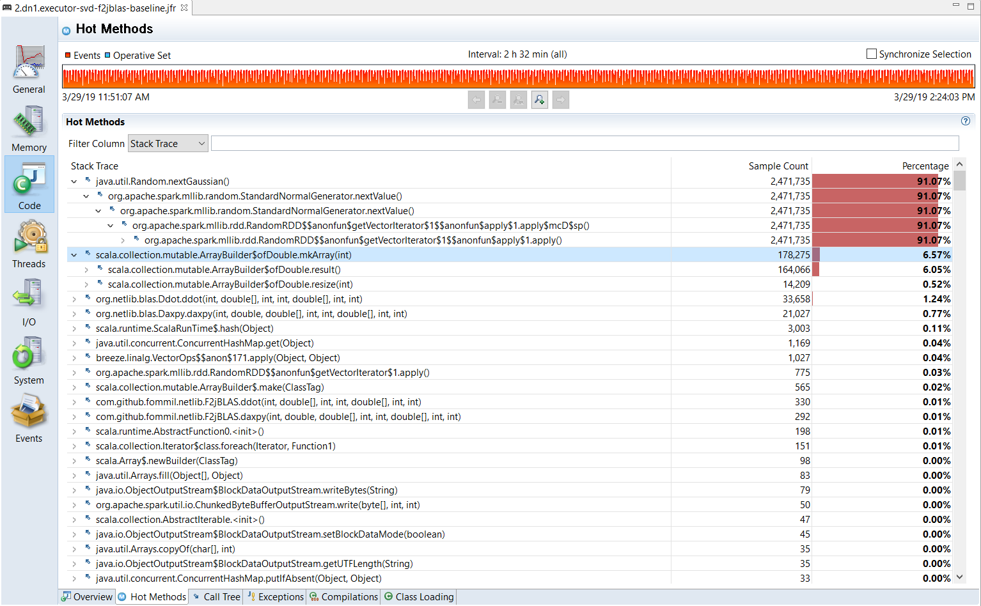Viewport: 981px width, 606px height.
Task: Select java.util.Arrays.copyOf(char[], int) row
Action: point(510,549)
